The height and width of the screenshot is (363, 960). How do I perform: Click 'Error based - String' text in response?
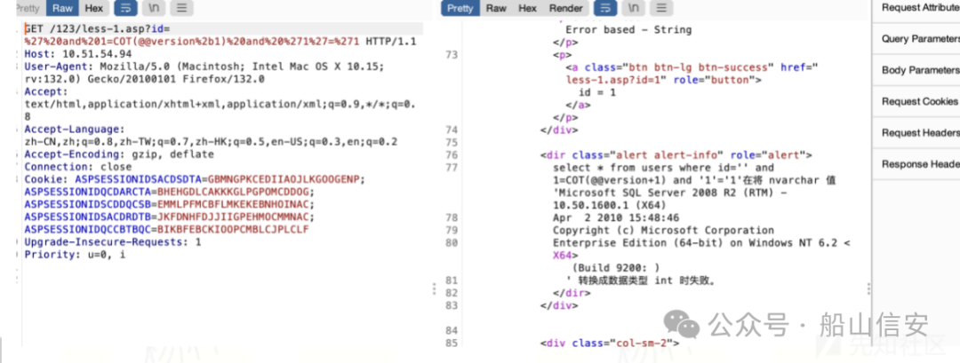click(628, 29)
